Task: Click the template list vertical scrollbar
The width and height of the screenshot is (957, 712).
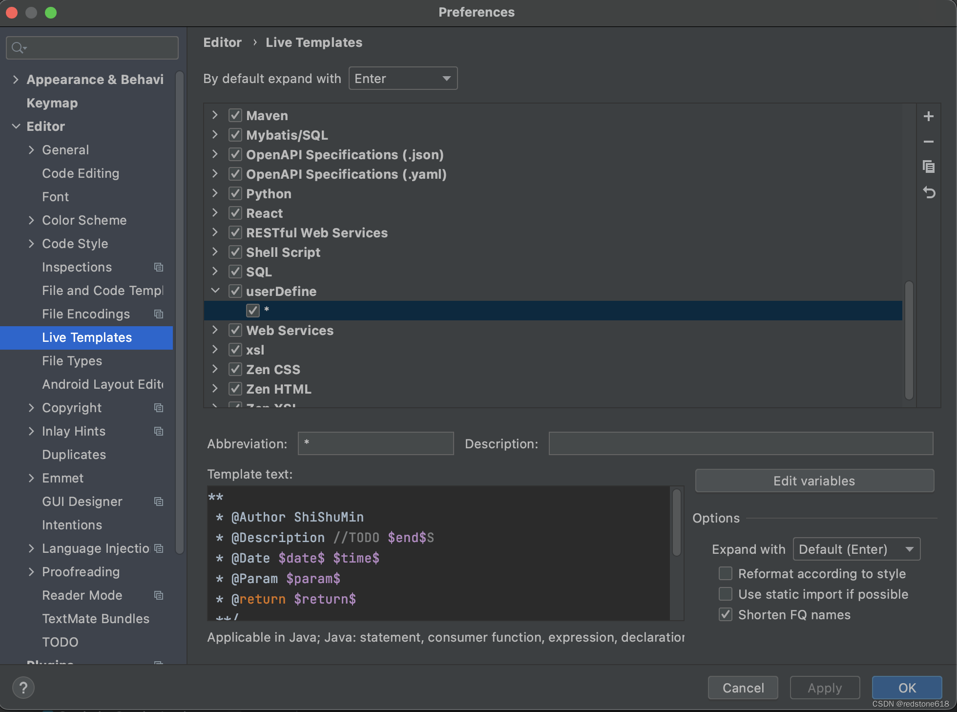Action: click(909, 339)
